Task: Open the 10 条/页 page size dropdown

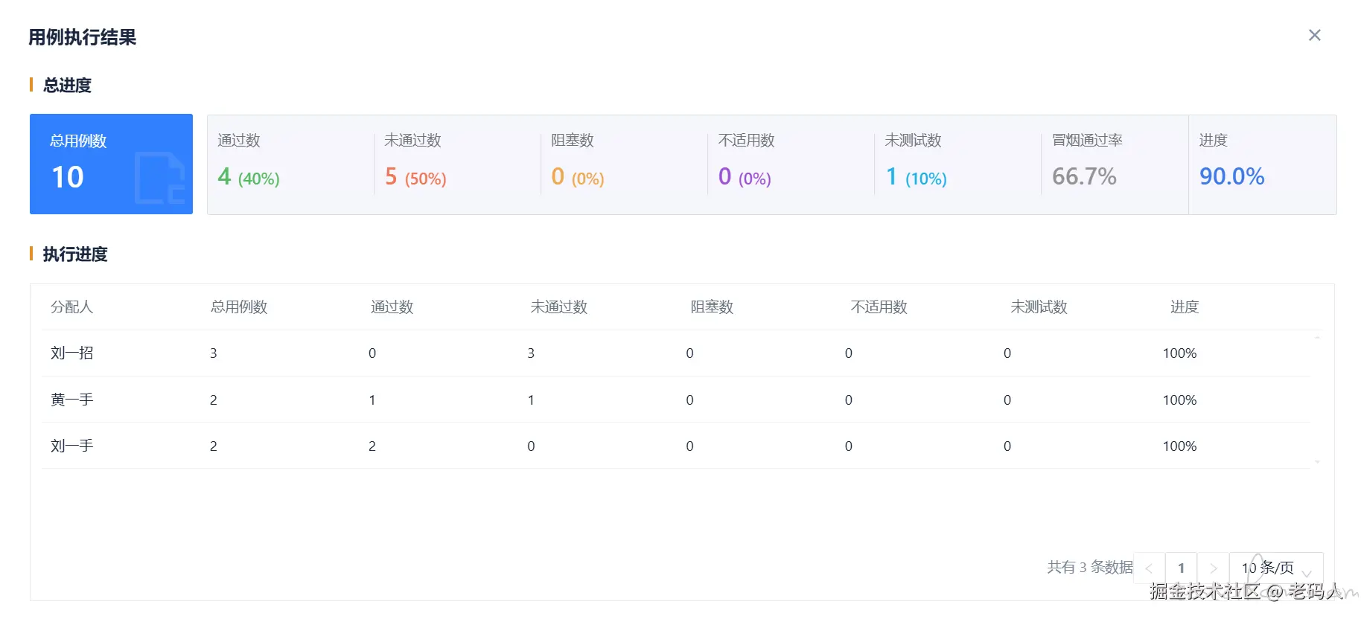Action: tap(1275, 568)
